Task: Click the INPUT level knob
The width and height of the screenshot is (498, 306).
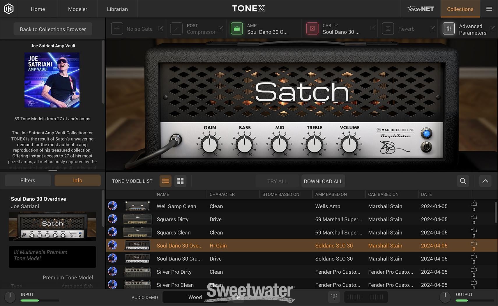Action: [10, 297]
